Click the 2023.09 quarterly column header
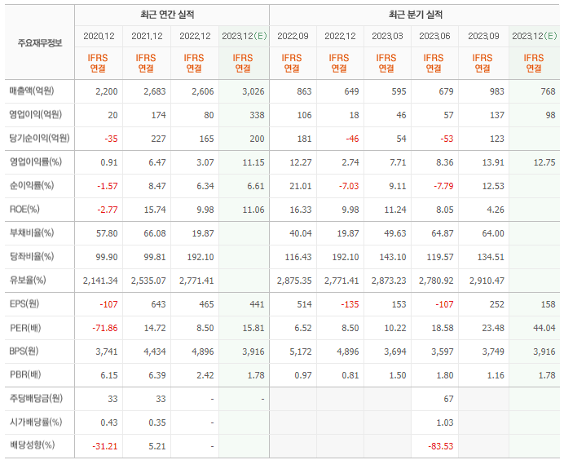The width and height of the screenshot is (564, 460). click(x=483, y=36)
